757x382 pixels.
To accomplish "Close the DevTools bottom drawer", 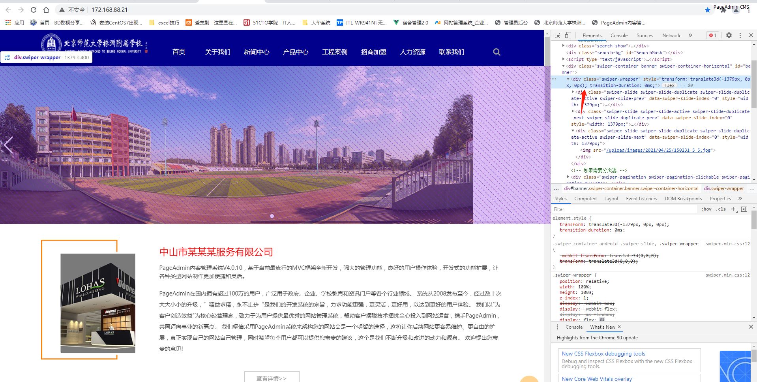I will (751, 327).
